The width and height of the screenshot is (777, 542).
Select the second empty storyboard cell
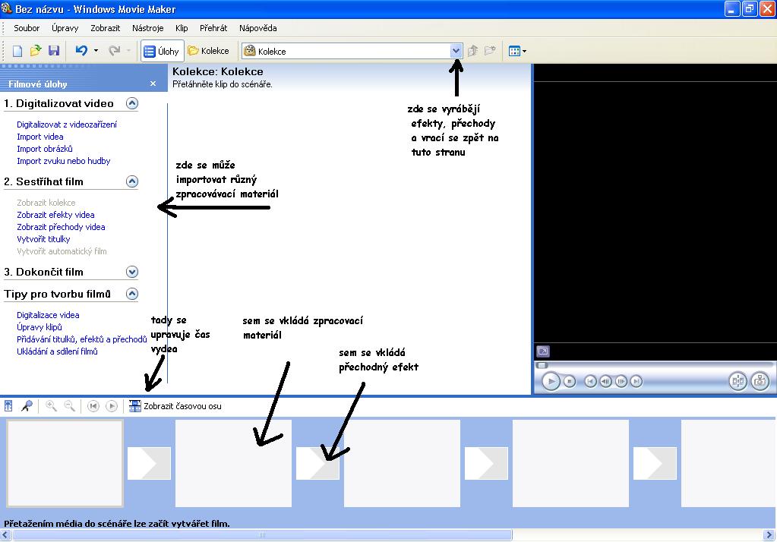pyautogui.click(x=233, y=464)
